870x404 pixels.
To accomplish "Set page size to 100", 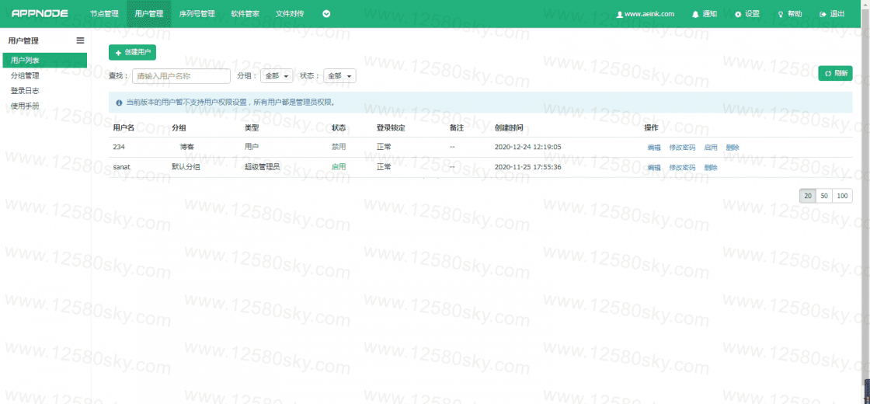I will (x=843, y=196).
